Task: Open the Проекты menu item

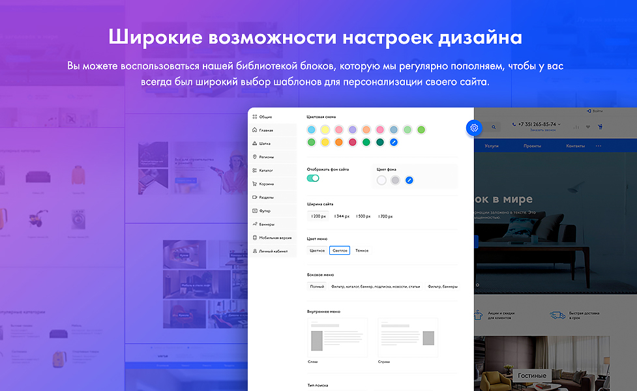Action: [533, 145]
